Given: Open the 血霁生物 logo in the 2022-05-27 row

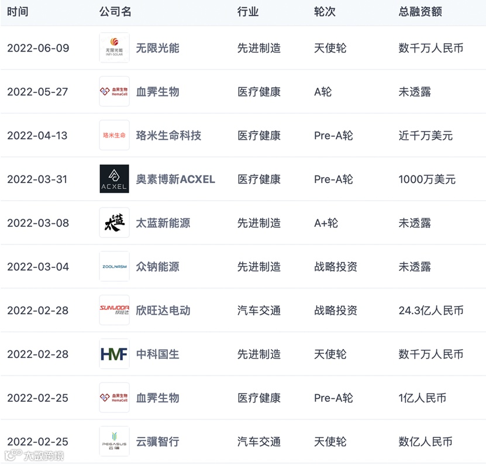Looking at the screenshot, I should click(115, 91).
